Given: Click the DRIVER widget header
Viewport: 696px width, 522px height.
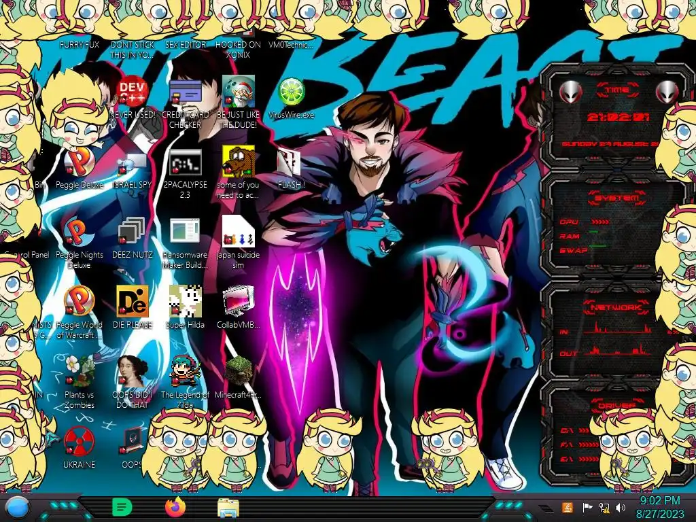Looking at the screenshot, I should tap(617, 405).
